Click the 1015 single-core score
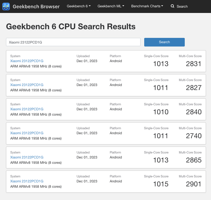211x200 pixels. [160, 184]
